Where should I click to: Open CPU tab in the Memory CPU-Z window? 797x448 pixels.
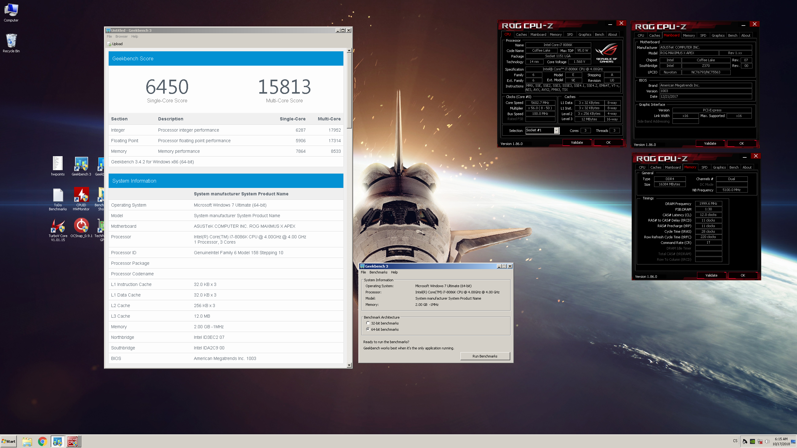[x=642, y=167]
